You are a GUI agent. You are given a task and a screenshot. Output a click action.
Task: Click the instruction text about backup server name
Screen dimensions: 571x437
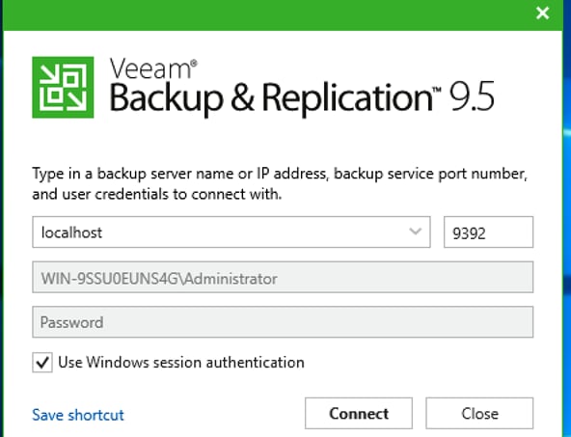point(280,183)
